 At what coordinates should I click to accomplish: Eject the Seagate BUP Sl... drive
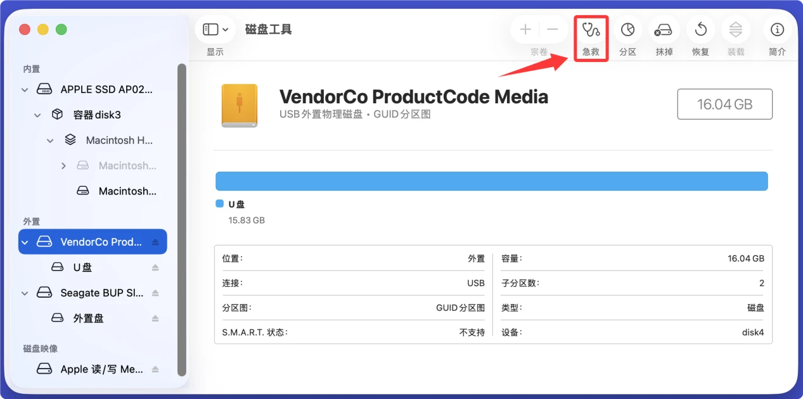click(155, 293)
